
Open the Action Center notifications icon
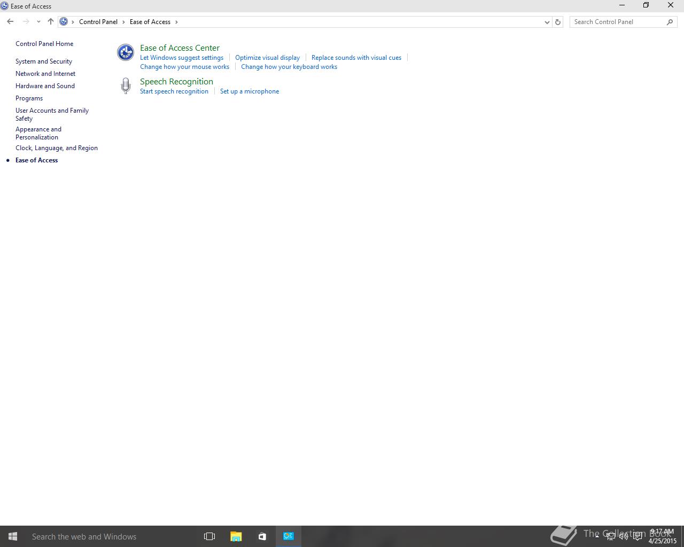[x=638, y=536]
